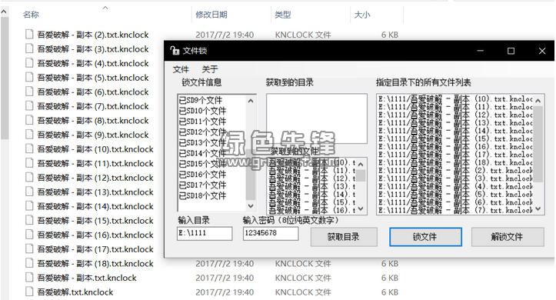This screenshot has height=300, width=556.
Task: Click the password field showing 12345678
Action: [271, 233]
